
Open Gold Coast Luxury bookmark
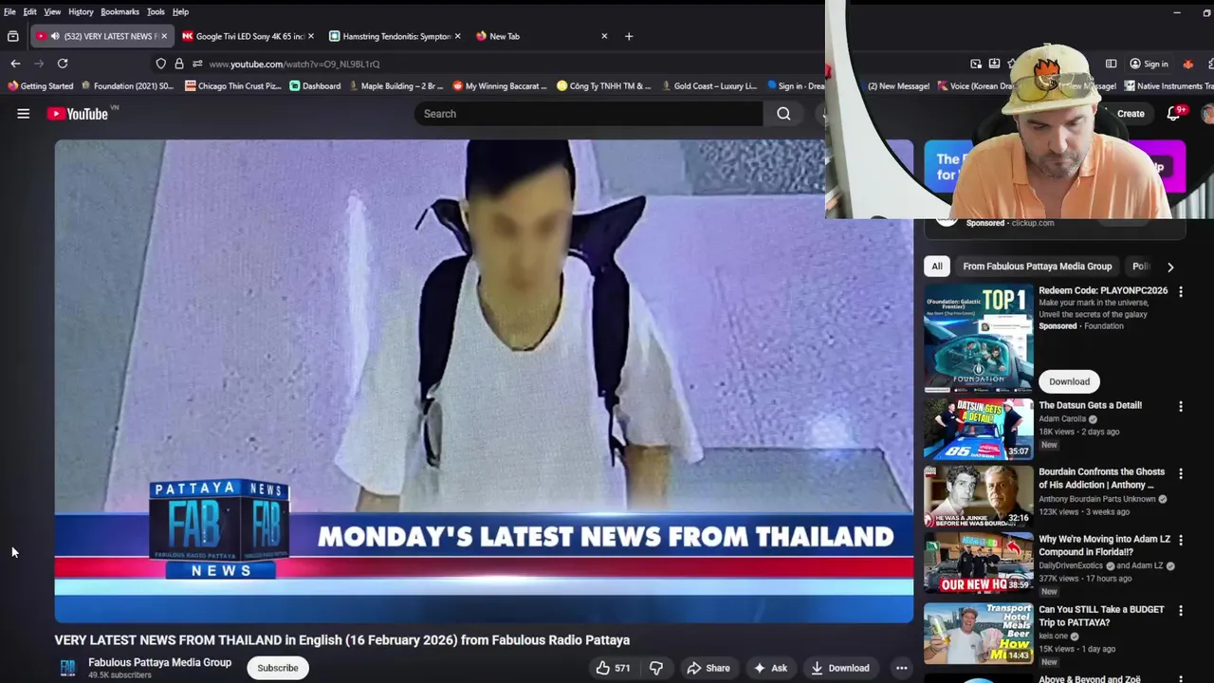click(x=708, y=85)
